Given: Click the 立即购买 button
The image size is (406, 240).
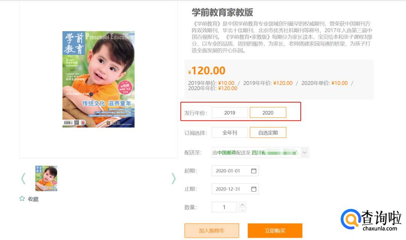Looking at the screenshot, I should (x=275, y=231).
